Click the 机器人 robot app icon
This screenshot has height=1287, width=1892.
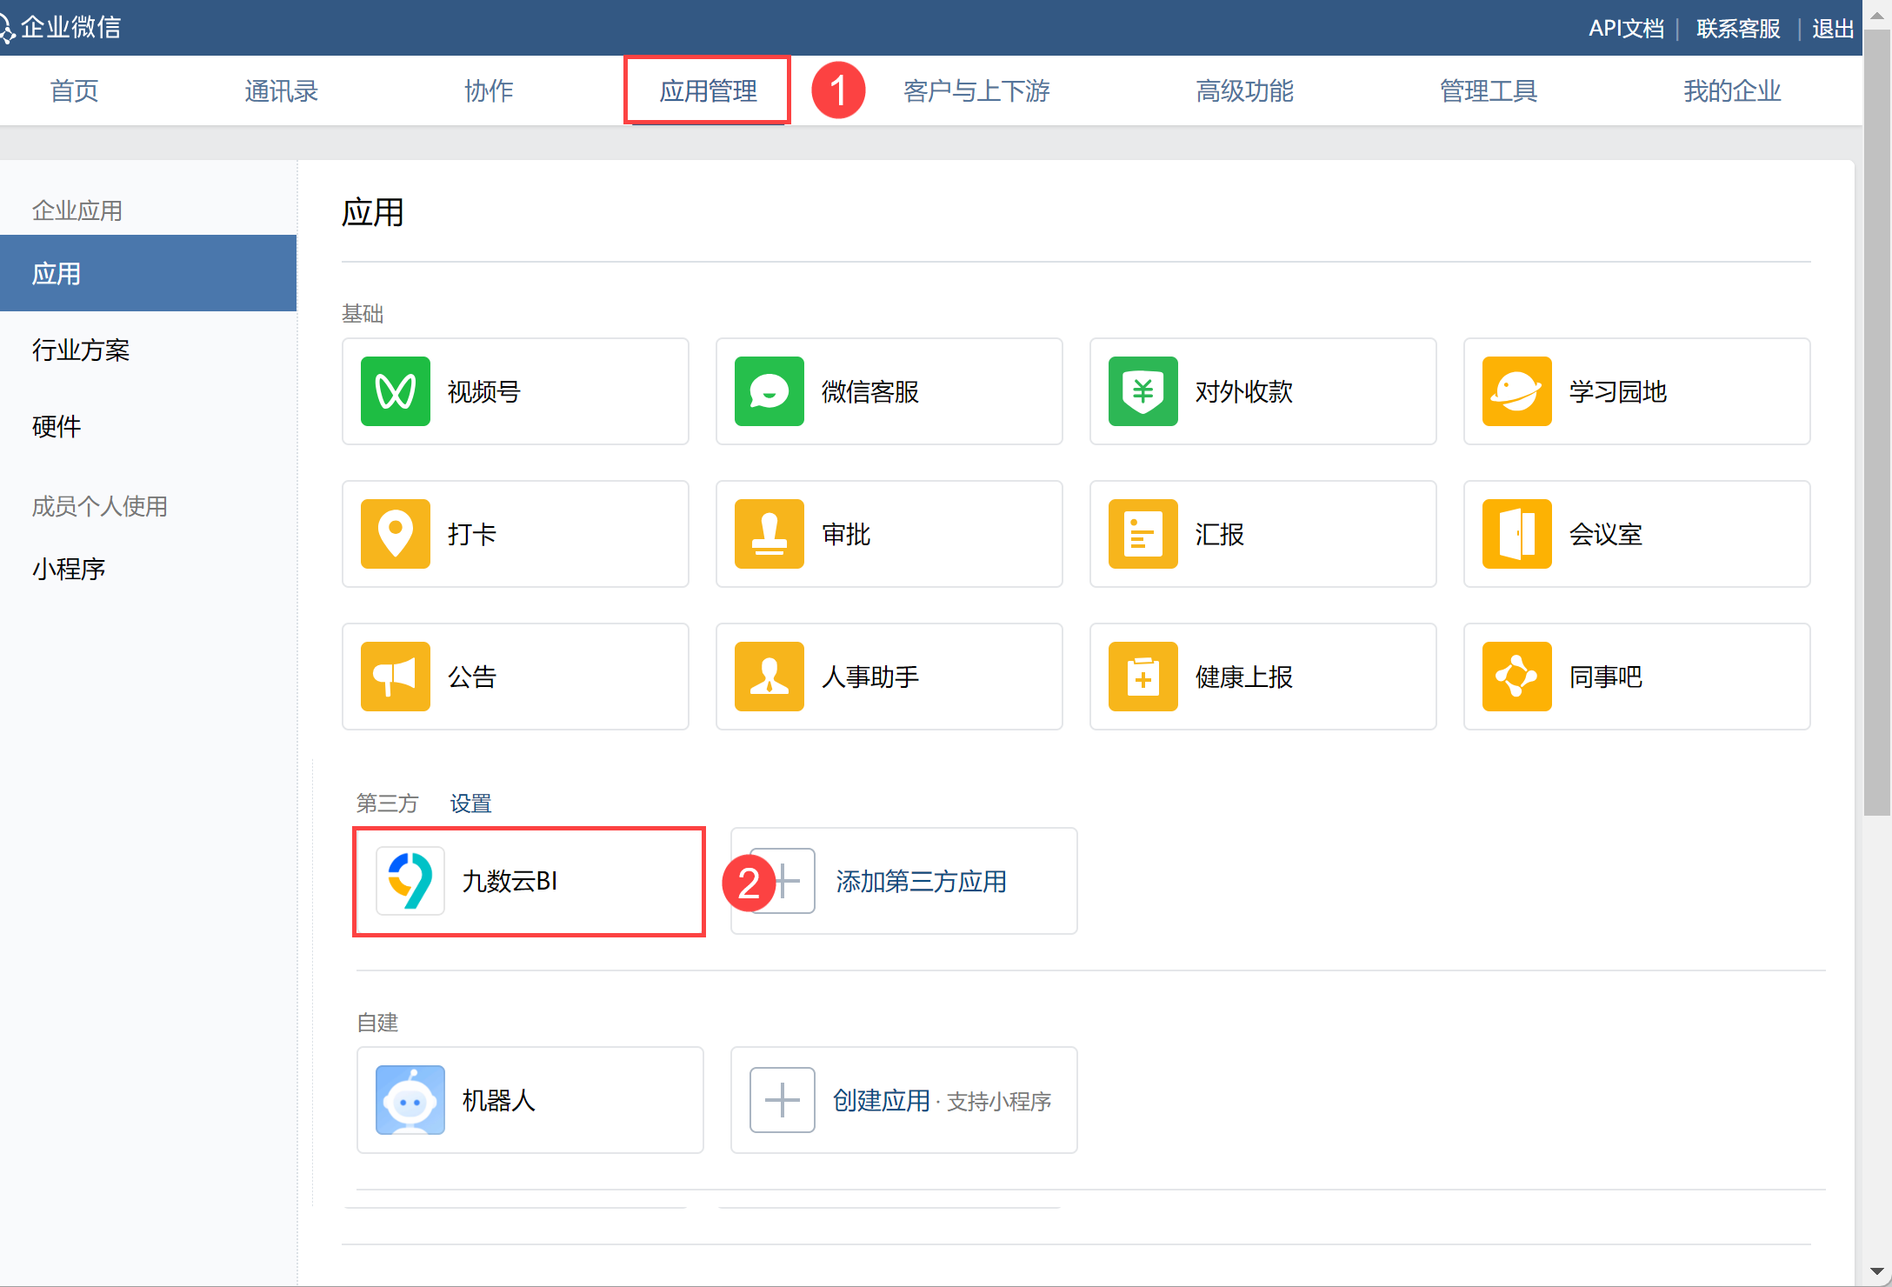pyautogui.click(x=410, y=1100)
